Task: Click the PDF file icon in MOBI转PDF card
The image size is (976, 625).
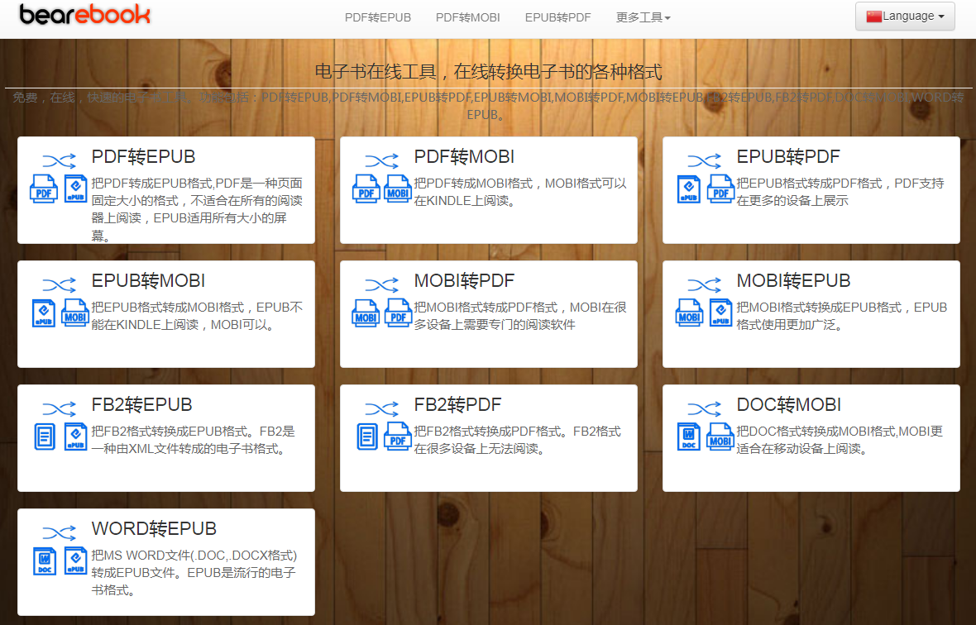Action: pos(398,312)
